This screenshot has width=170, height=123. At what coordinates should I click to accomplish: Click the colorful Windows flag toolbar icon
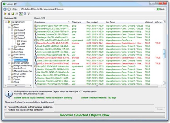pyautogui.click(x=5, y=14)
